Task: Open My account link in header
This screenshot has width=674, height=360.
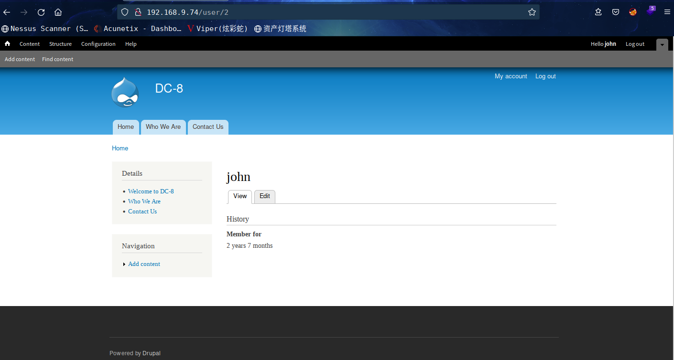Action: pyautogui.click(x=511, y=76)
